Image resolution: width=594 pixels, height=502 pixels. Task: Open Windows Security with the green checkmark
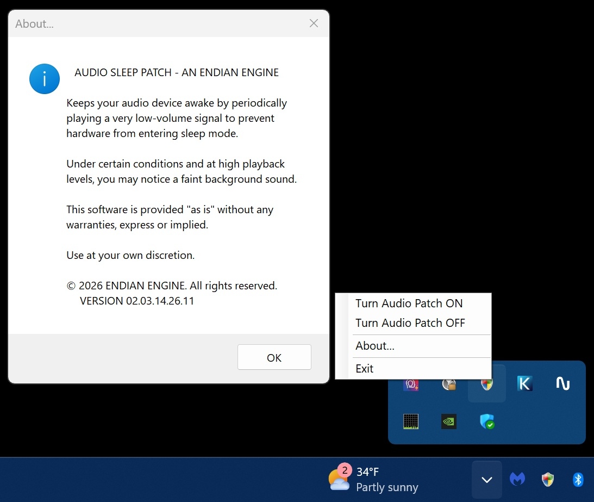click(487, 422)
